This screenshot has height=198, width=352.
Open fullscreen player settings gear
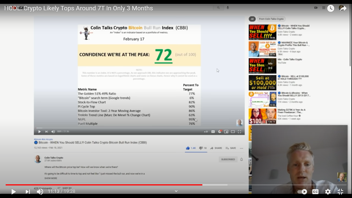coord(328,192)
